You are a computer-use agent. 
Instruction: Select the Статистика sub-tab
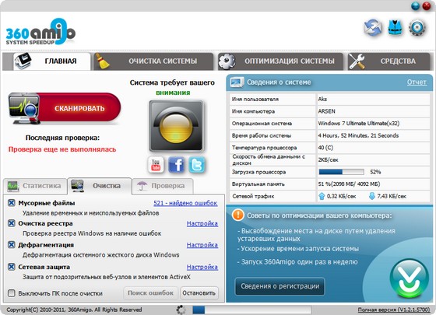coord(35,186)
